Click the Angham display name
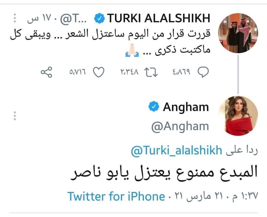Screen dimensions: 267x217 point(186,107)
